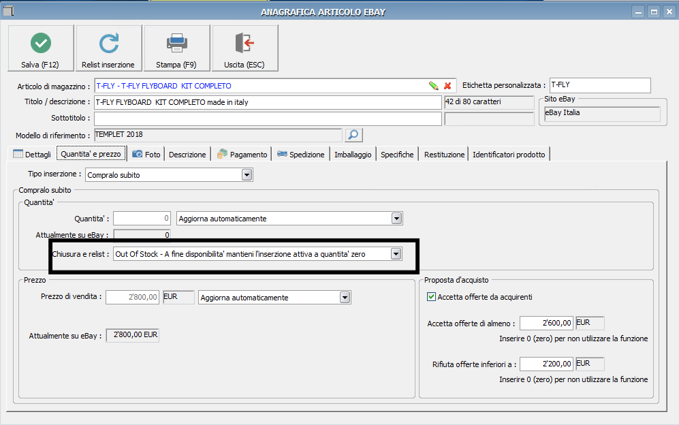The width and height of the screenshot is (679, 425).
Task: Click the Attualmente su eBay price 2'800,00 EUR
Action: [x=133, y=335]
